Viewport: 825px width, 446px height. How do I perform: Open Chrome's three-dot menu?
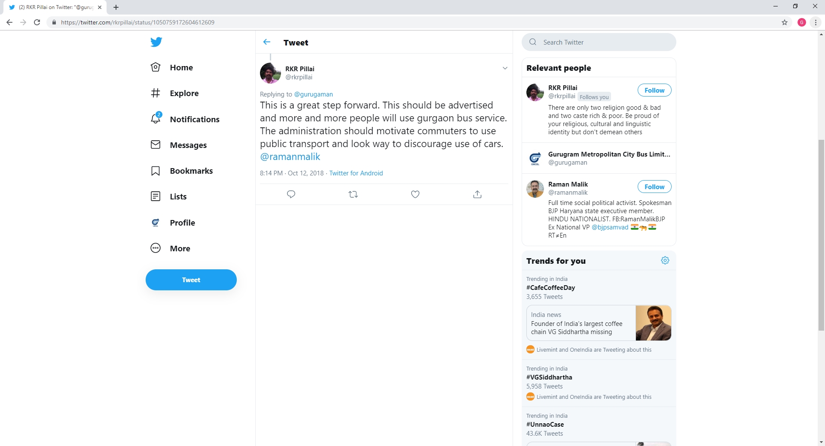(x=816, y=22)
